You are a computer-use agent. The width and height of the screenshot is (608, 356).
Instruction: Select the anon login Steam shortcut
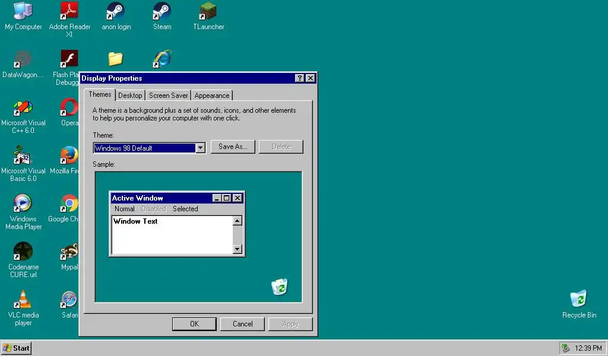tap(116, 16)
